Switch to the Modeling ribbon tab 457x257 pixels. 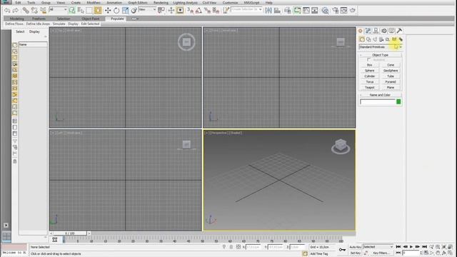(x=17, y=19)
